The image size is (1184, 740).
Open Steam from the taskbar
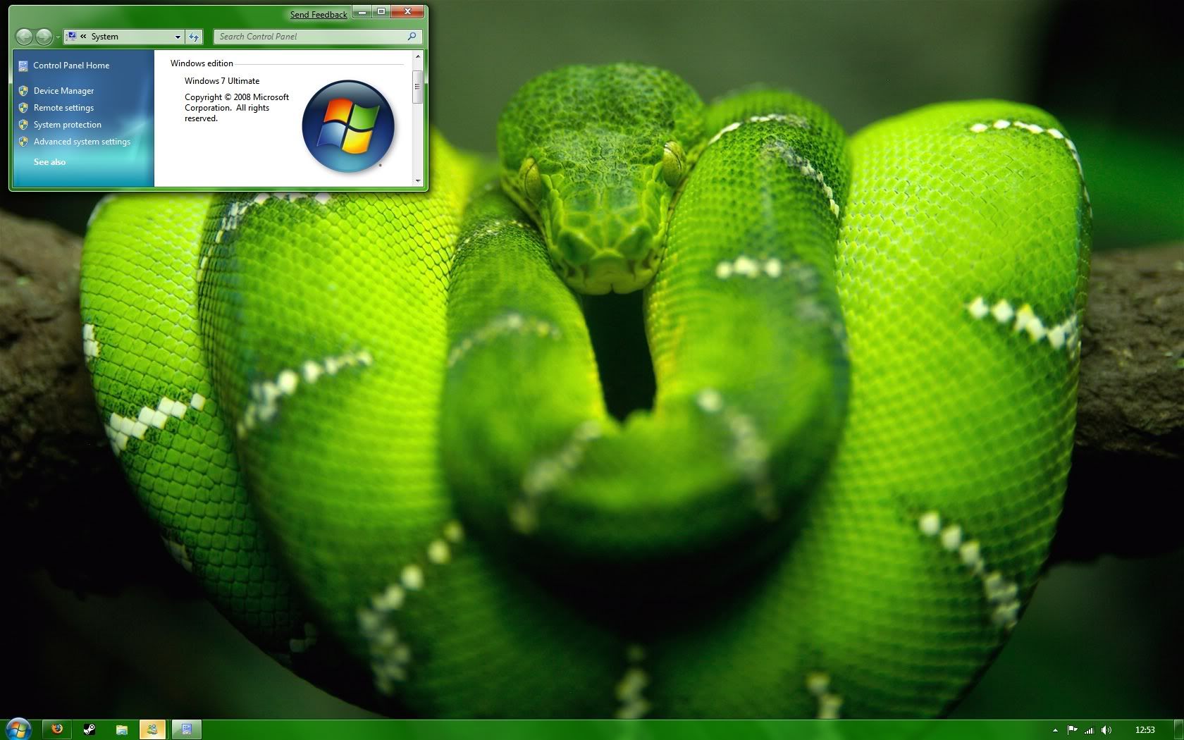point(90,729)
